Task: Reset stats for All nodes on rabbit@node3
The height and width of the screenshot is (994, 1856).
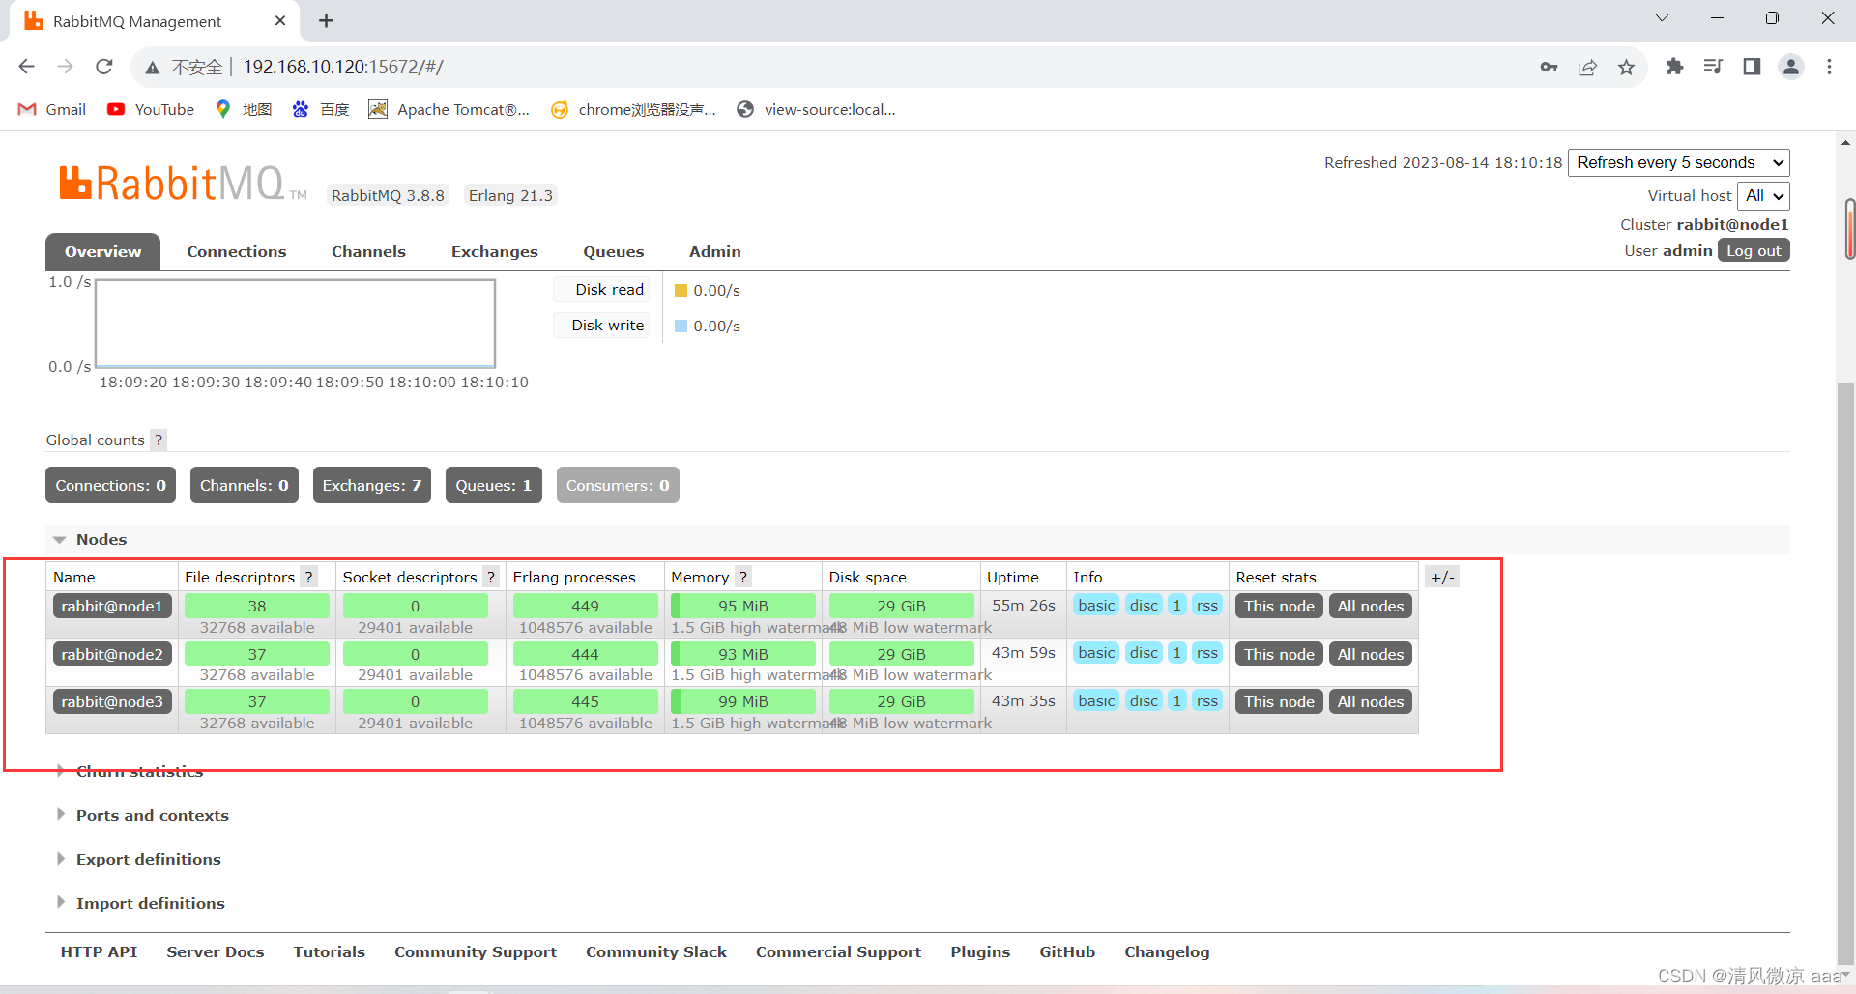Action: point(1371,701)
